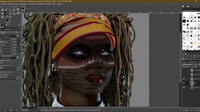Toggle link icon on third brush slider
200x112 pixels.
click(x=18, y=45)
